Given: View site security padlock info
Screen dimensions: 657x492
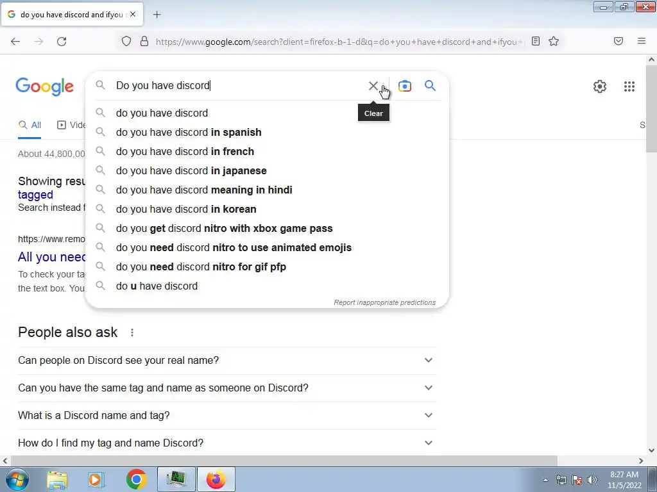Looking at the screenshot, I should click(x=144, y=42).
